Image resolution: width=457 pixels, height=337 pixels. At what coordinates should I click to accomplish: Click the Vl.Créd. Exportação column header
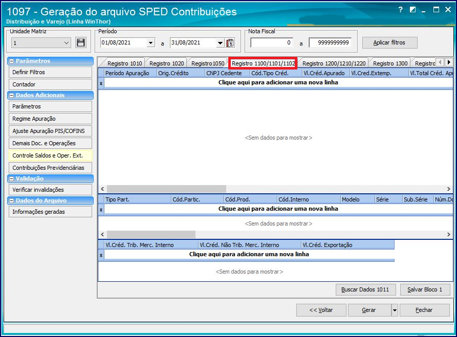(347, 245)
